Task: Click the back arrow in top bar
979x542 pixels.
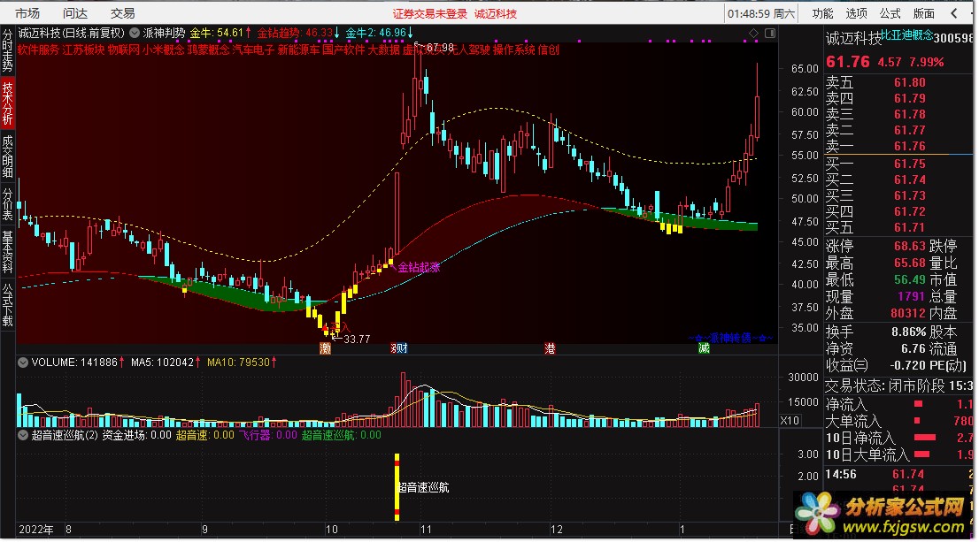Action: coord(954,13)
